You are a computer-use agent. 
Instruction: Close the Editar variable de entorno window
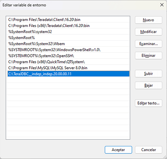tap(162, 5)
